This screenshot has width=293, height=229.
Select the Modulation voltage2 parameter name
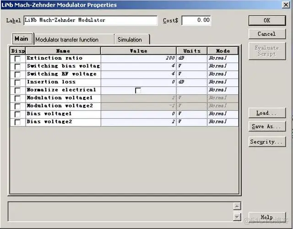(x=63, y=106)
